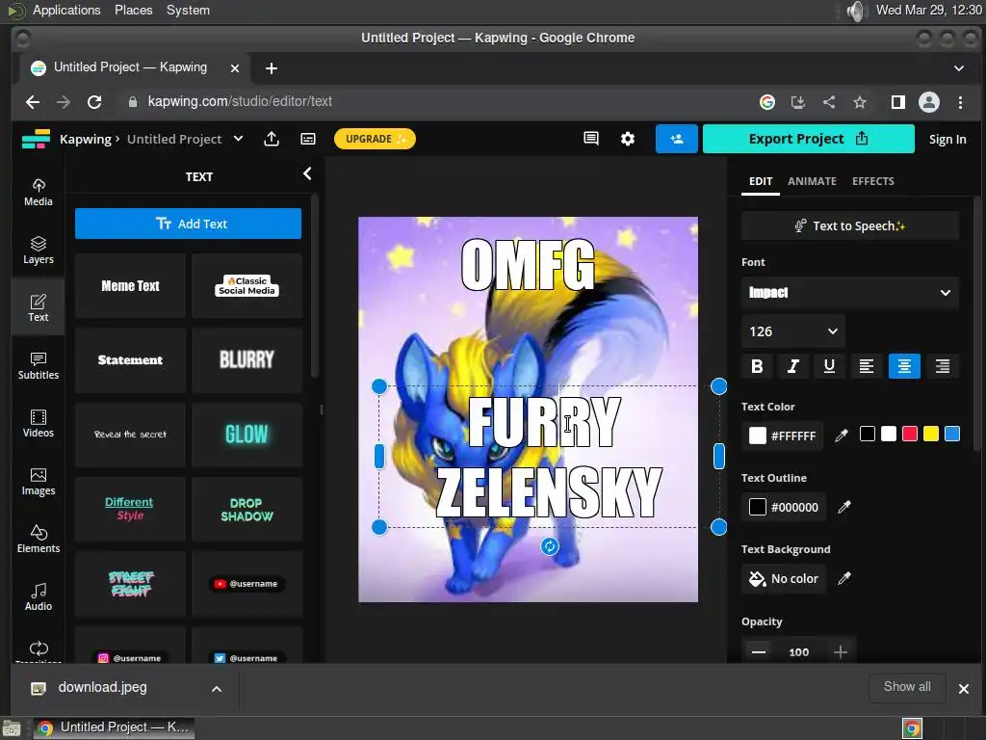Image resolution: width=986 pixels, height=740 pixels.
Task: Toggle italic text formatting
Action: [793, 366]
